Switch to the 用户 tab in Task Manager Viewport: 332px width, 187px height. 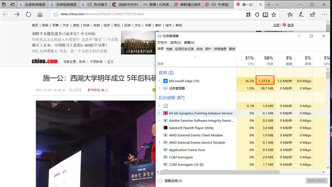coord(208,49)
